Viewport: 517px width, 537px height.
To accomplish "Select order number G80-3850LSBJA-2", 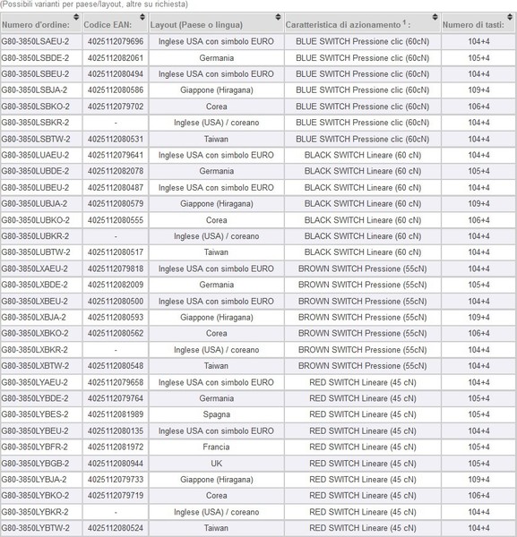I will pos(34,90).
